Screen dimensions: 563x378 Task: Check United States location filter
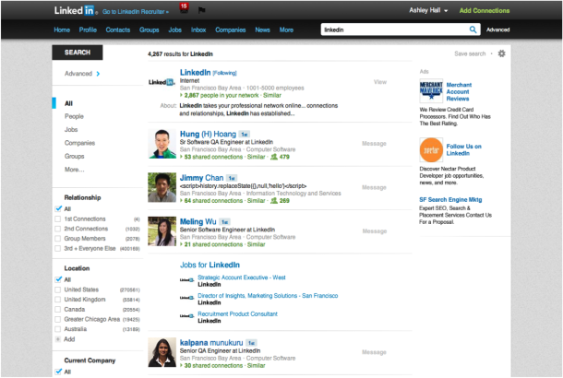58,289
